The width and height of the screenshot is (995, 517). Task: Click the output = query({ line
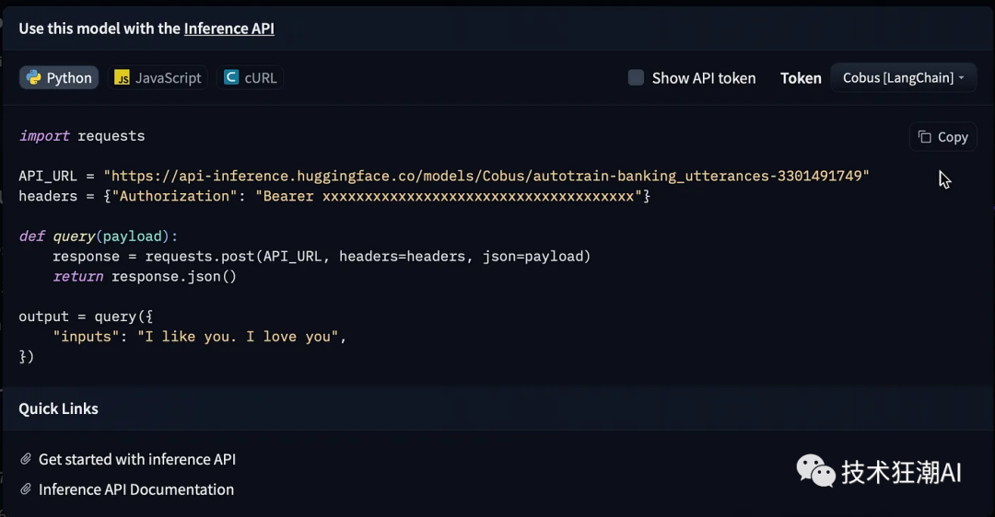tap(86, 316)
